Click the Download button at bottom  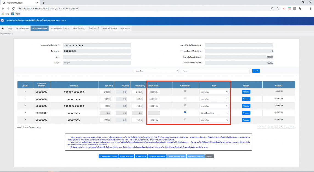(108, 156)
